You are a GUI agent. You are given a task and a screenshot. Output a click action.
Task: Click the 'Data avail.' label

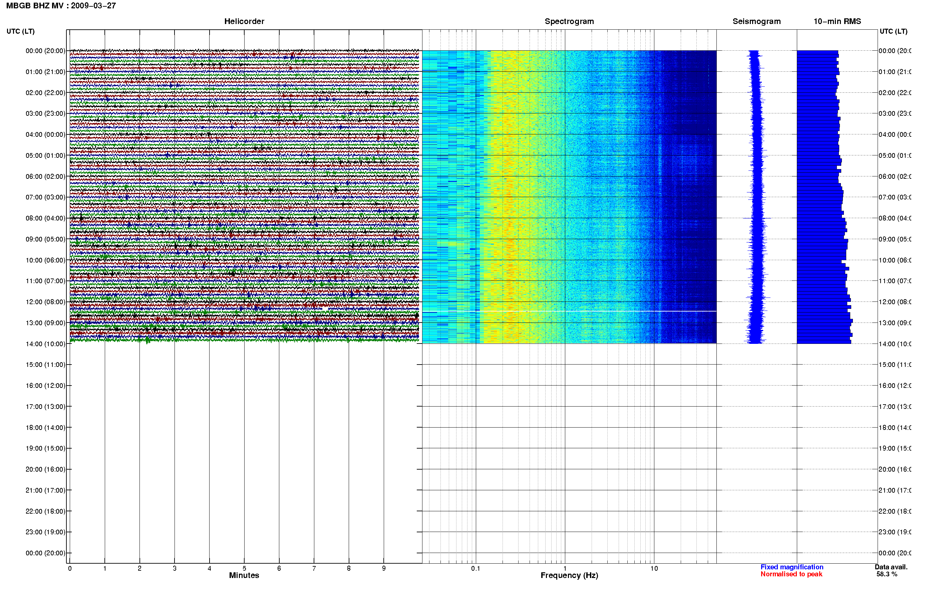[891, 567]
